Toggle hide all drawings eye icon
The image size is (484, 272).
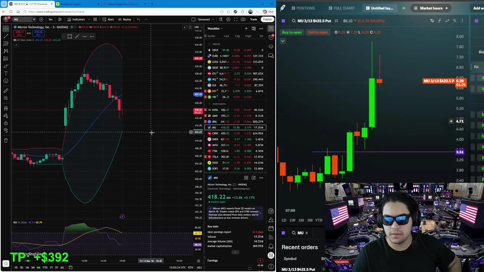(6, 131)
